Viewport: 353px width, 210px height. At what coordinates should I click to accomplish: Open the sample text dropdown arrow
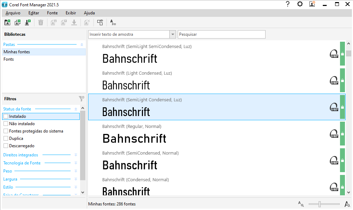coord(172,34)
